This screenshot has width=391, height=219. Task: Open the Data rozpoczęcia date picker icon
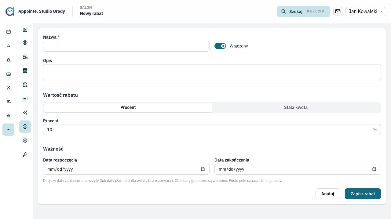point(203,169)
